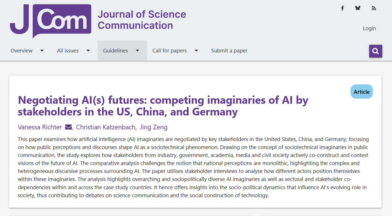This screenshot has height=216, width=392.
Task: Open the Negotiating AI(s) futures article title
Action: (163, 106)
